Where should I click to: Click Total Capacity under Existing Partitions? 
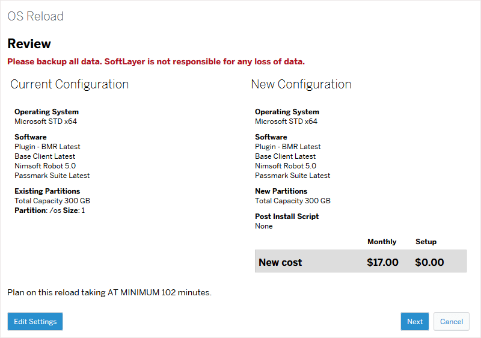[x=52, y=201]
